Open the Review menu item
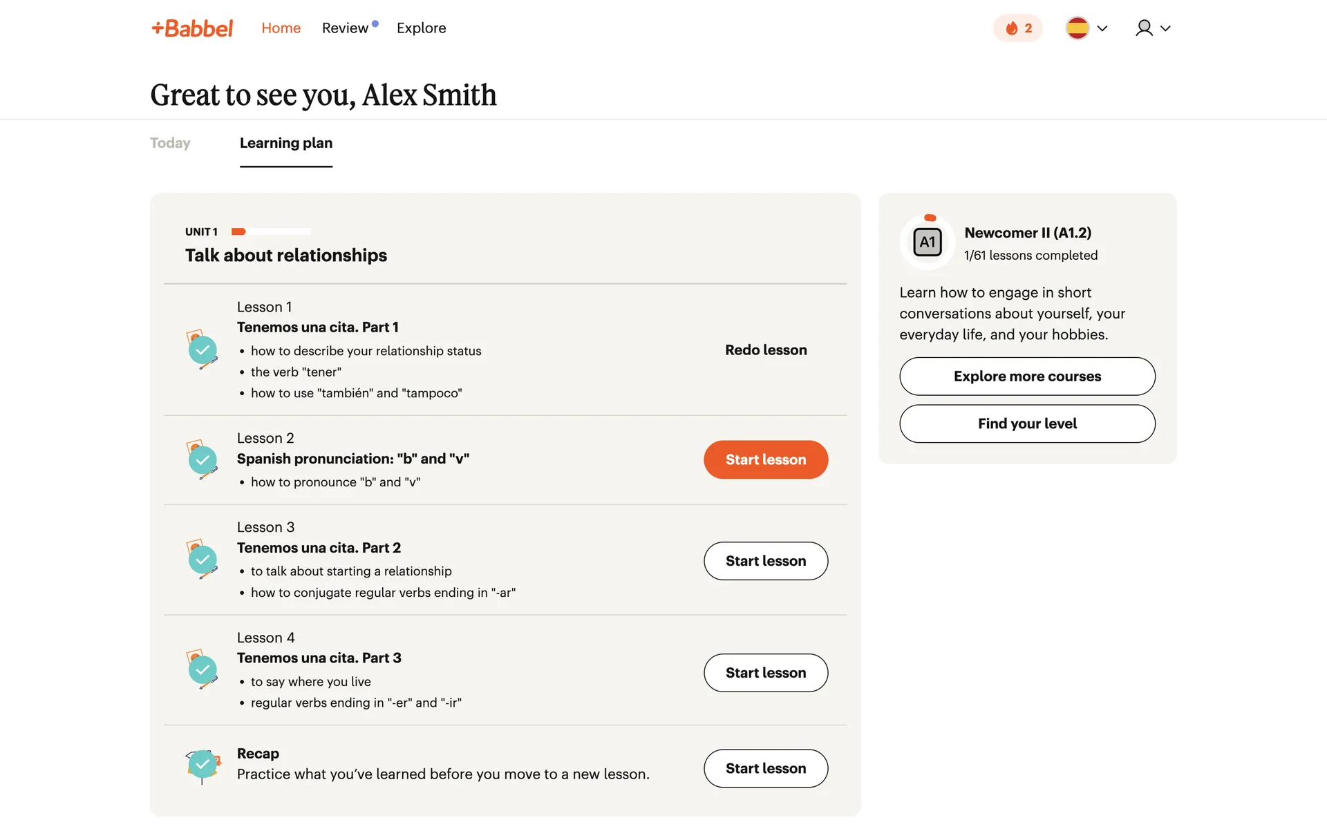 pos(345,28)
